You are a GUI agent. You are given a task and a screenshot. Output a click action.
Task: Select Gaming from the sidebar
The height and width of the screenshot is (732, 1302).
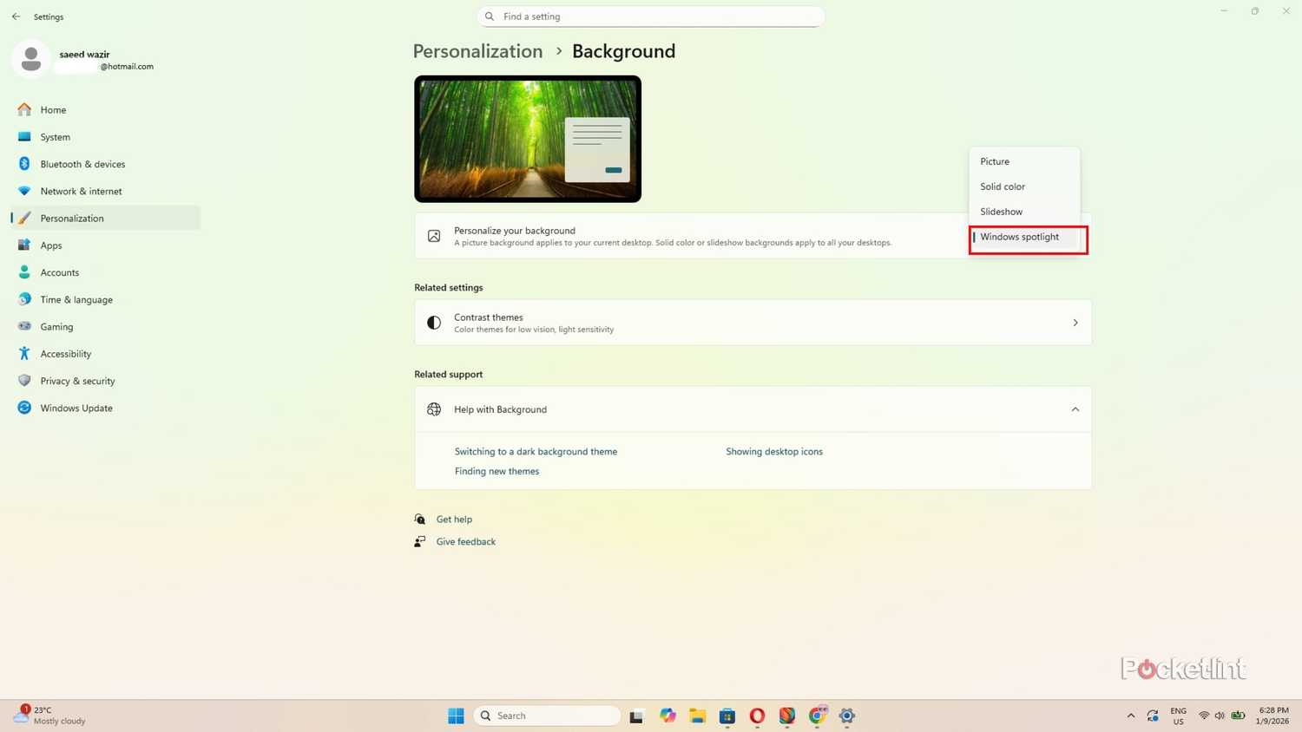click(x=56, y=326)
